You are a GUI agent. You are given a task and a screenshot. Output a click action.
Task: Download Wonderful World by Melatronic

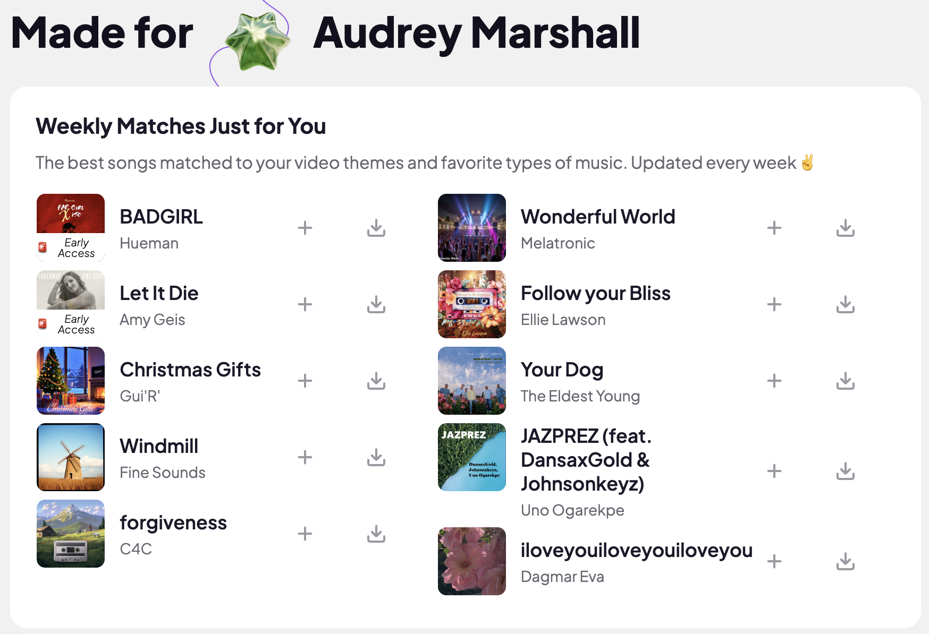tap(846, 228)
